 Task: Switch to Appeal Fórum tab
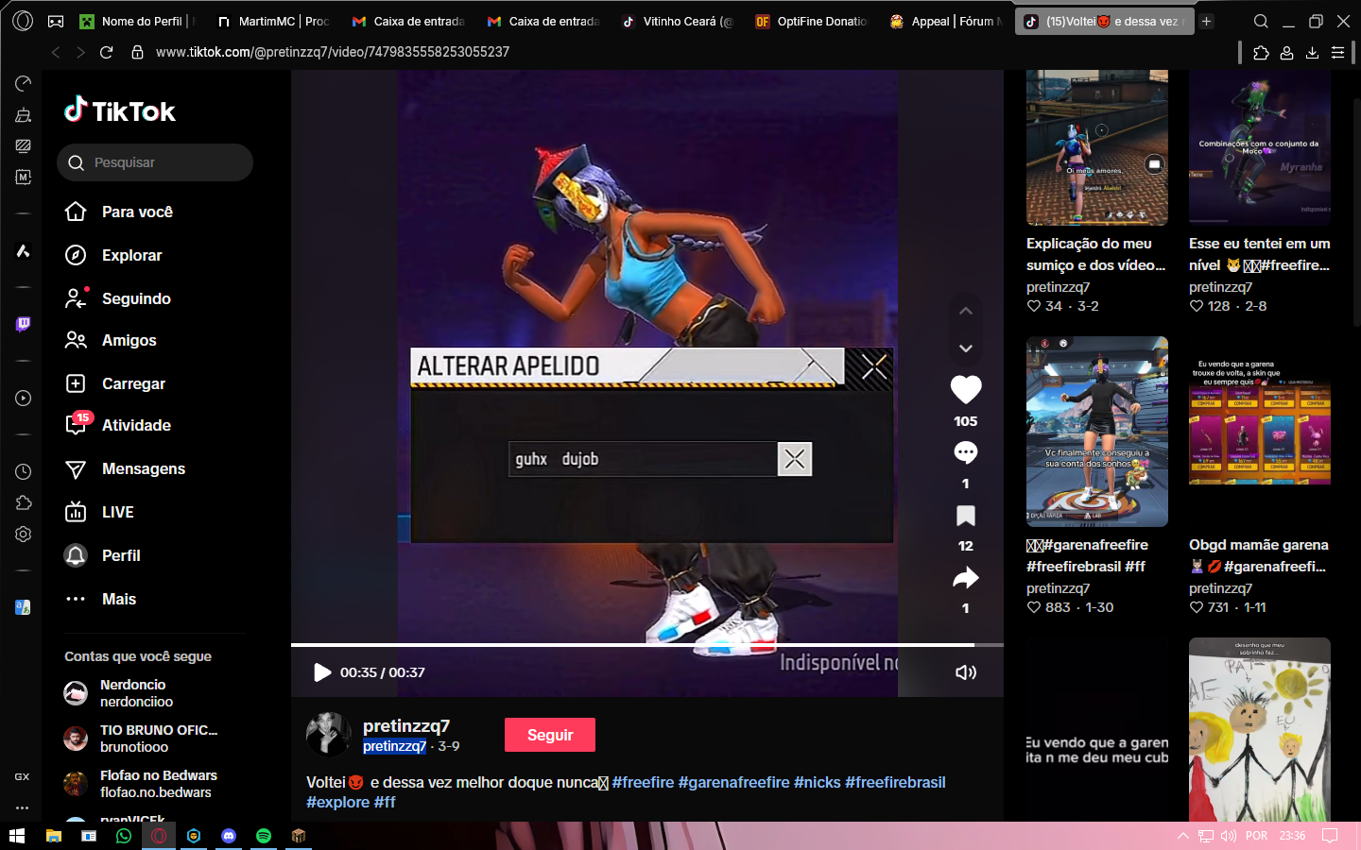(947, 21)
